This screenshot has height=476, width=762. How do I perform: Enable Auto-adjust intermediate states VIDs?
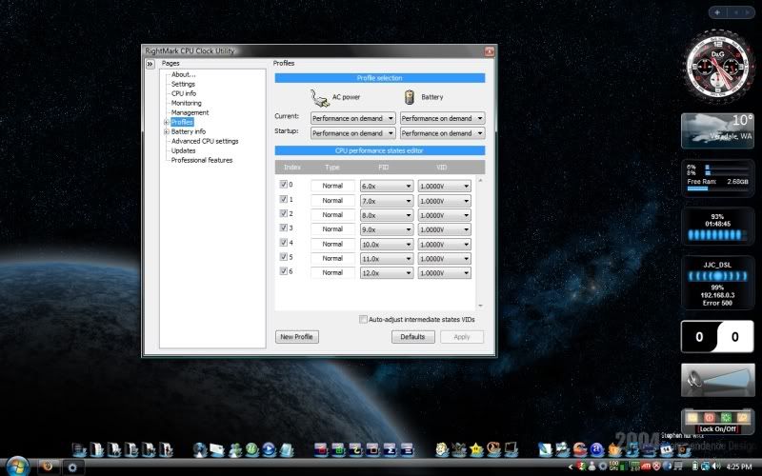pos(363,319)
